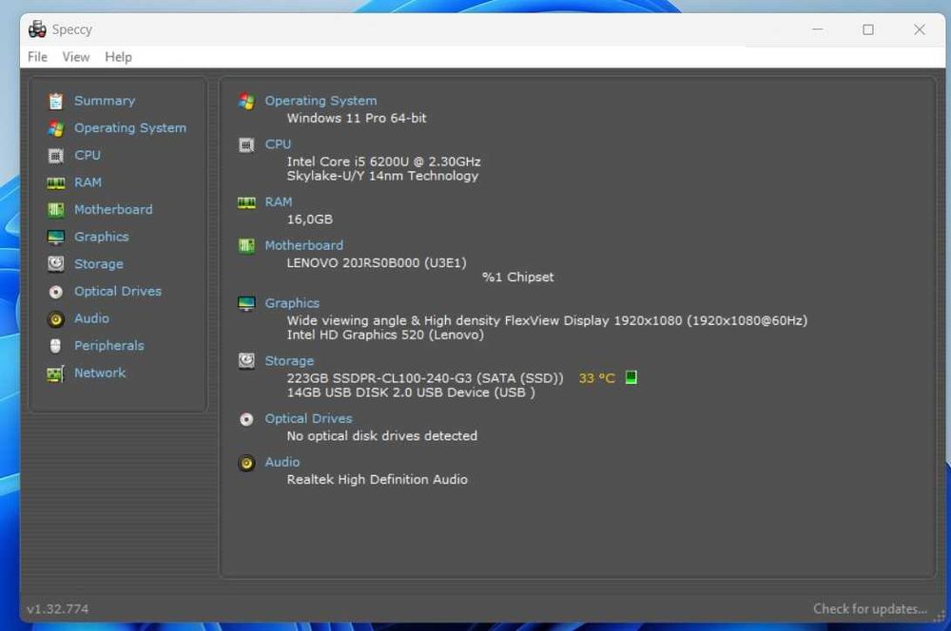The image size is (951, 631).
Task: Open Peripherals section in sidebar
Action: point(109,346)
